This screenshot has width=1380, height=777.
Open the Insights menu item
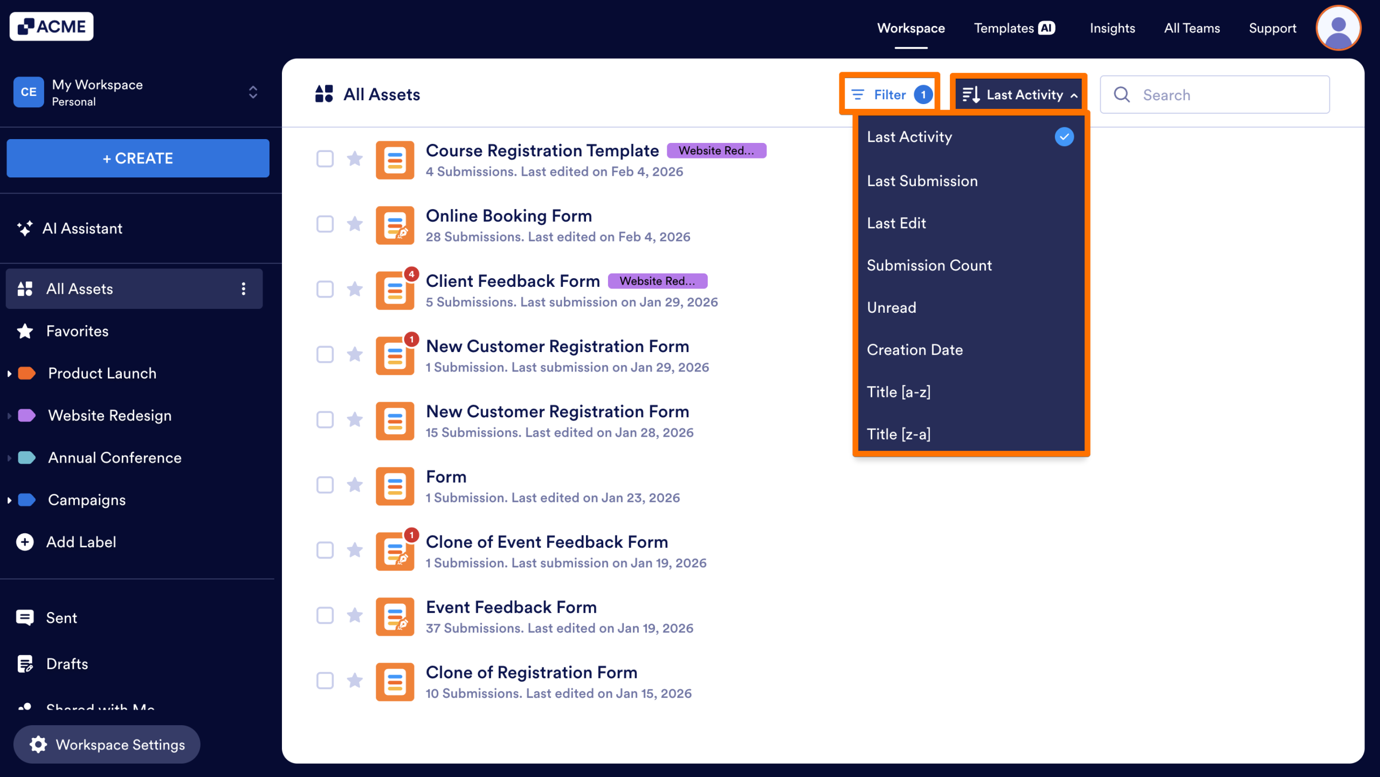coord(1112,27)
